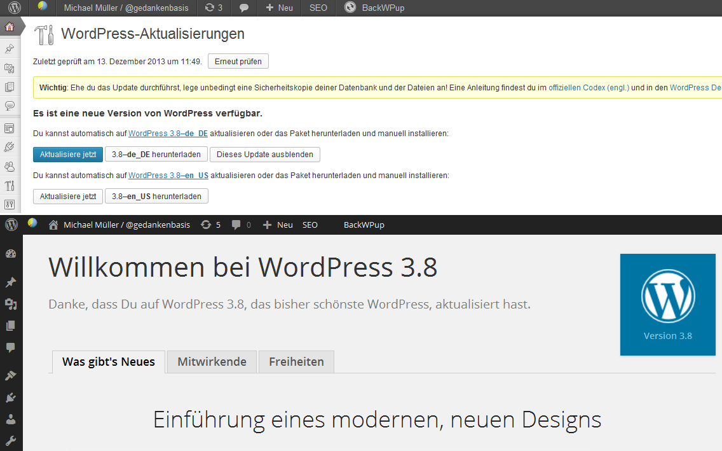Click '3.8–en_US herunterladen' button
722x451 pixels.
pyautogui.click(x=156, y=197)
